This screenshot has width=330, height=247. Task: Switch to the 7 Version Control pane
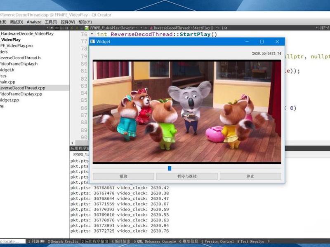pos(218,241)
